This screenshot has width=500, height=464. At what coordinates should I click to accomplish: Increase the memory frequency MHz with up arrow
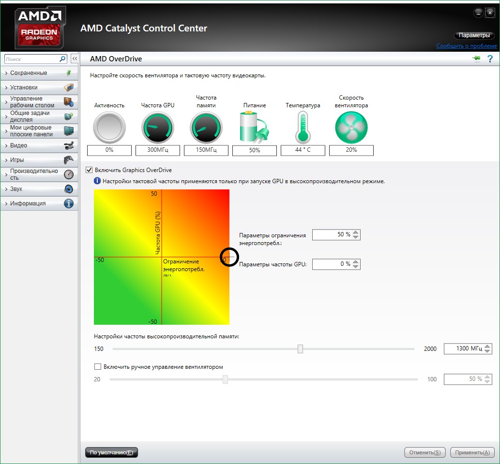(x=487, y=346)
